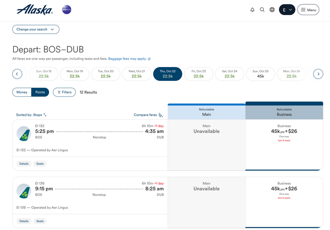Switch fare display to Money
330x230 pixels.
[22, 92]
